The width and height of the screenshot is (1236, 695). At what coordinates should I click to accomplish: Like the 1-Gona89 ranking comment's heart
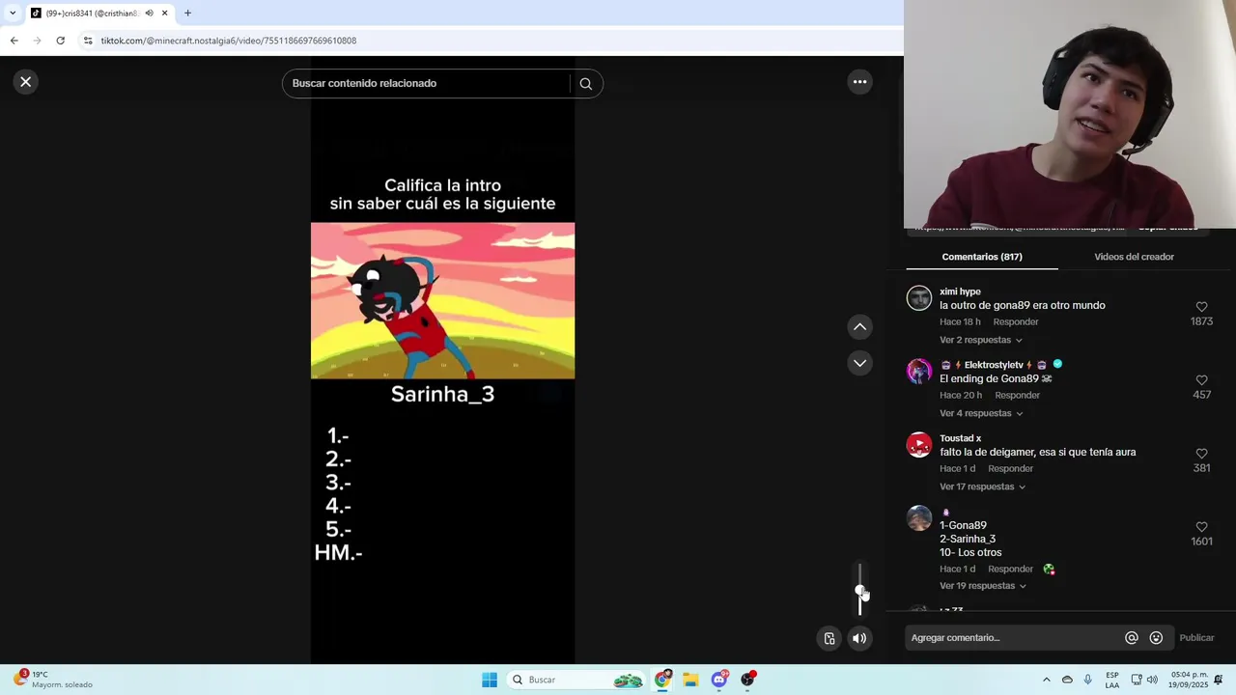(1201, 527)
